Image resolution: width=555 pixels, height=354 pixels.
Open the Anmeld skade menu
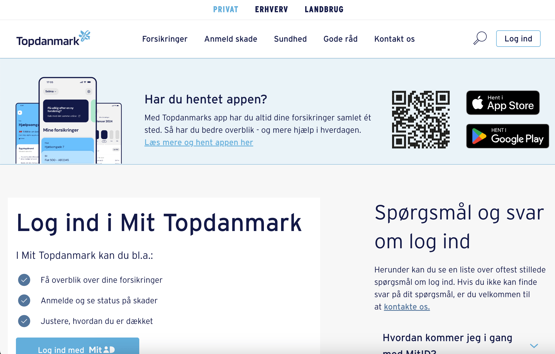click(231, 39)
